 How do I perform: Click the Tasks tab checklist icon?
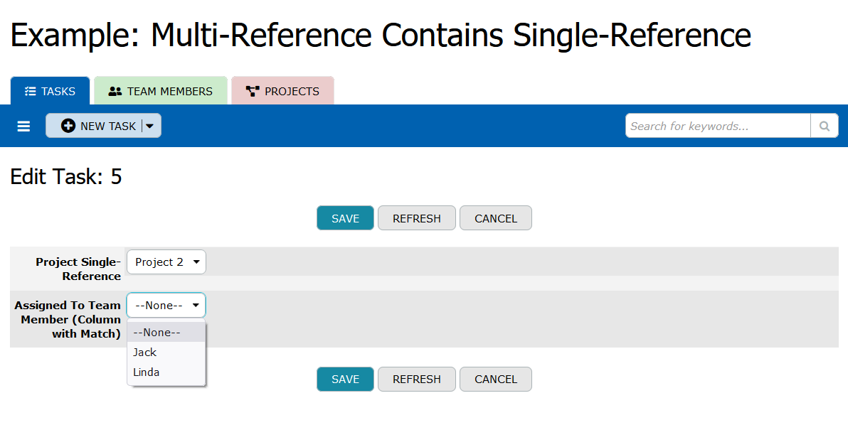pos(31,91)
